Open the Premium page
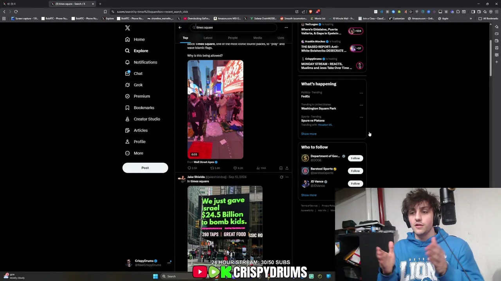Viewport: 501px width, 281px height. pyautogui.click(x=137, y=96)
